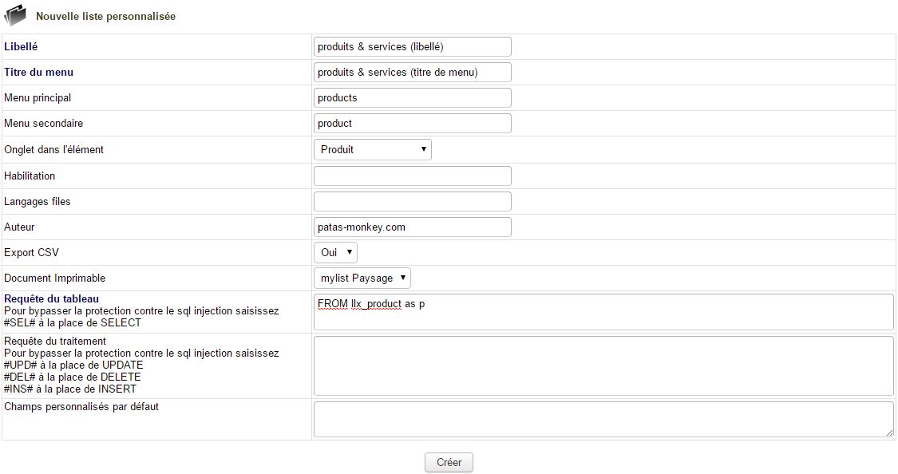
Task: Click the Créer button
Action: point(448,462)
